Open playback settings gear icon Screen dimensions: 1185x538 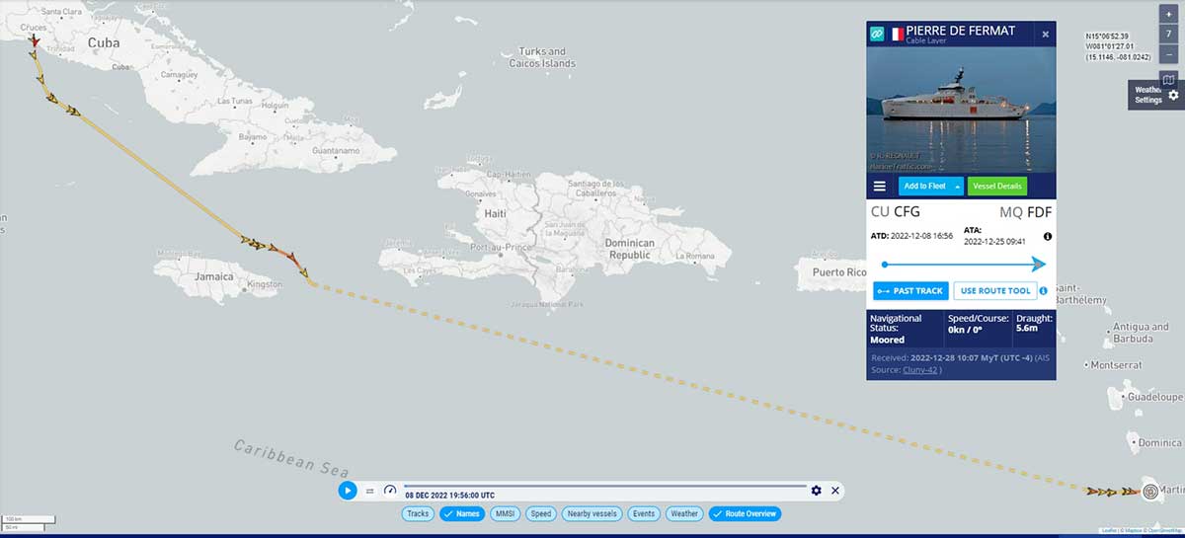(816, 491)
